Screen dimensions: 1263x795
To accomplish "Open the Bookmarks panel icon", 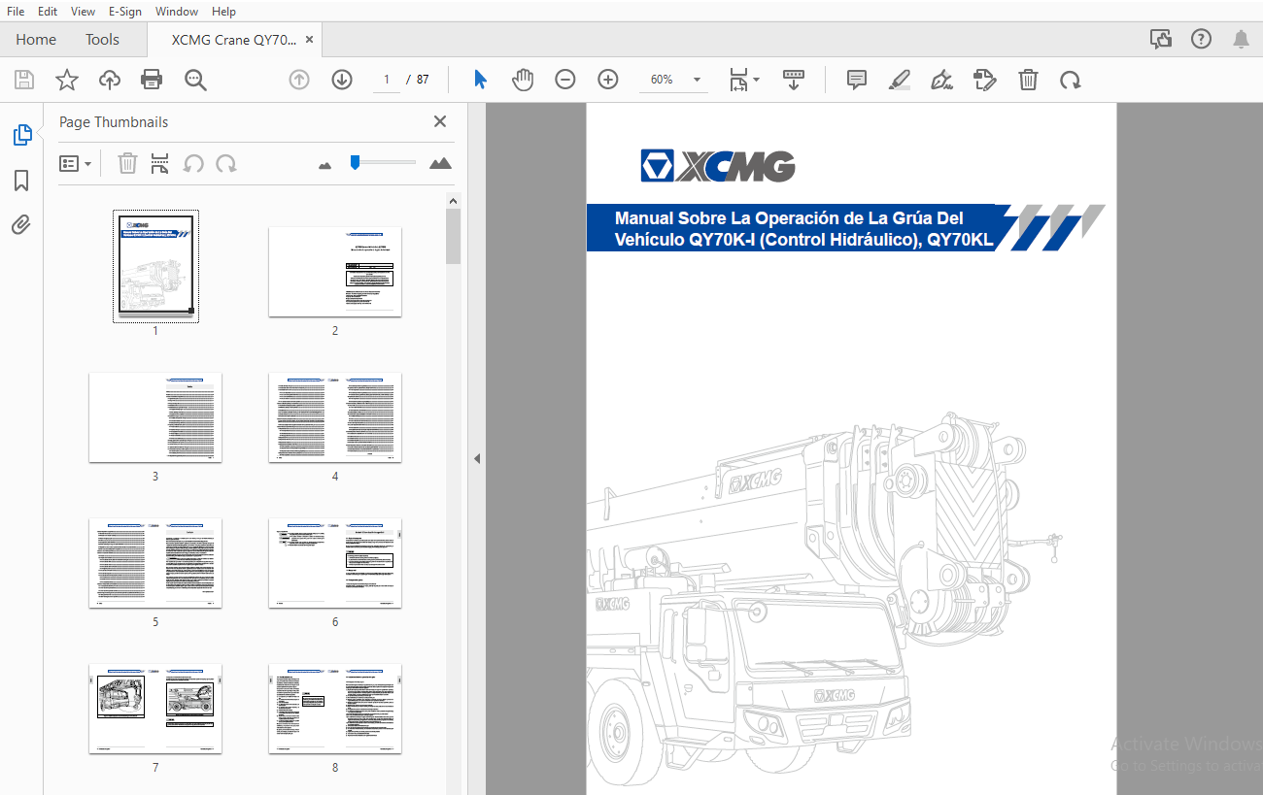I will click(21, 181).
